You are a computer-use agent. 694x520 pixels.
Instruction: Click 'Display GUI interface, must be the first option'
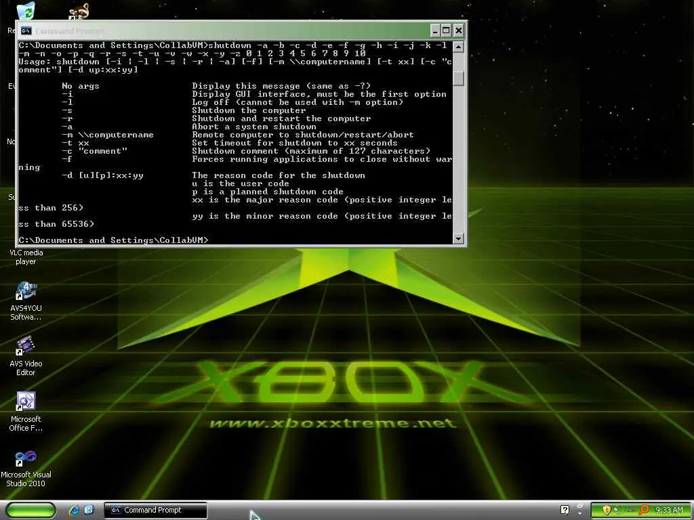click(319, 94)
